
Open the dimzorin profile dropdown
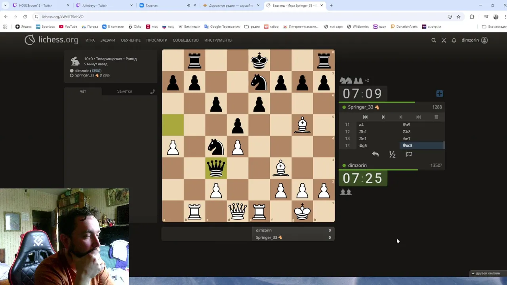(x=475, y=40)
